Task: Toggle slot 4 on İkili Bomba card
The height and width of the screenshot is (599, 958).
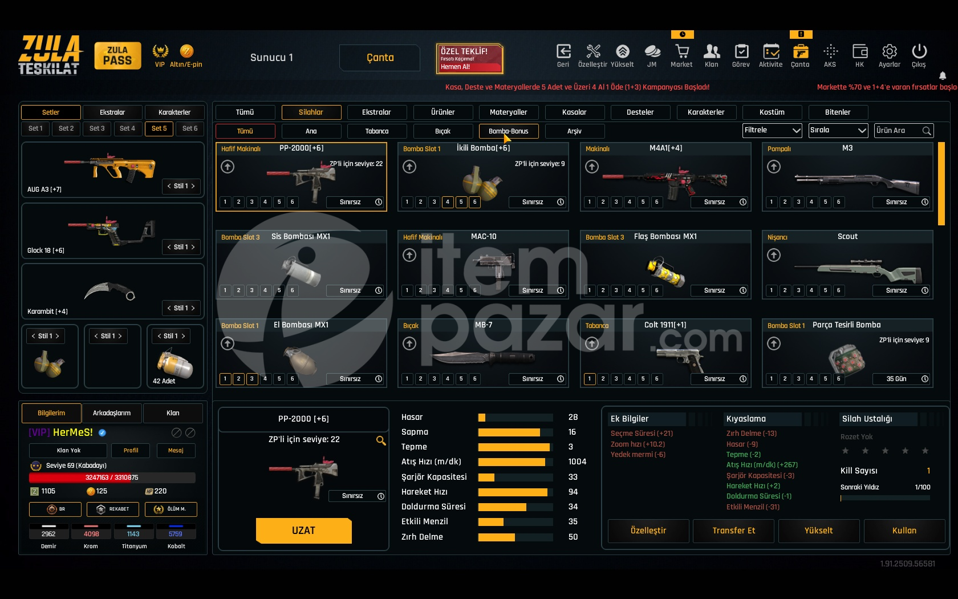Action: [x=448, y=202]
